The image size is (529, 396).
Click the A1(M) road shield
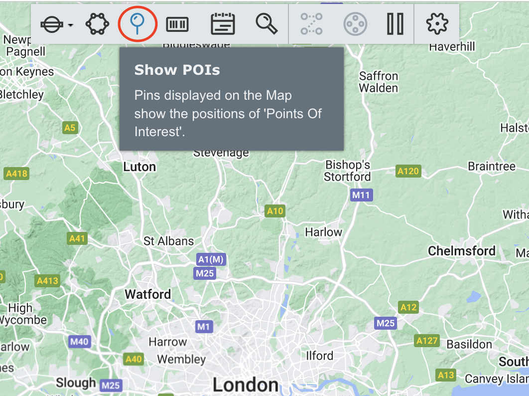point(211,259)
